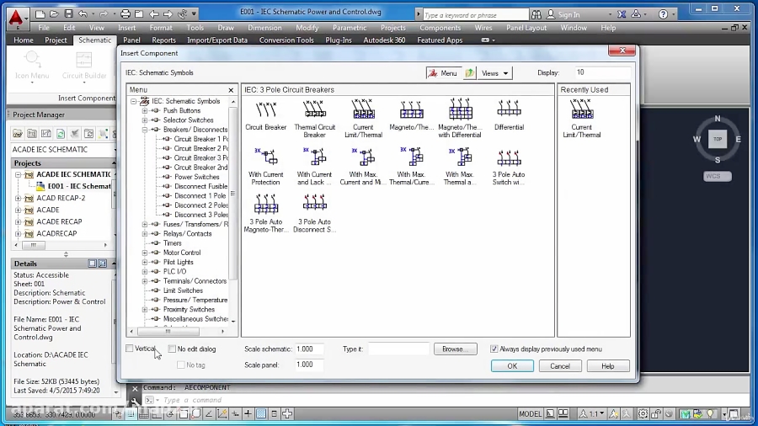Toggle the Menu pane button
The width and height of the screenshot is (758, 426).
tap(443, 73)
